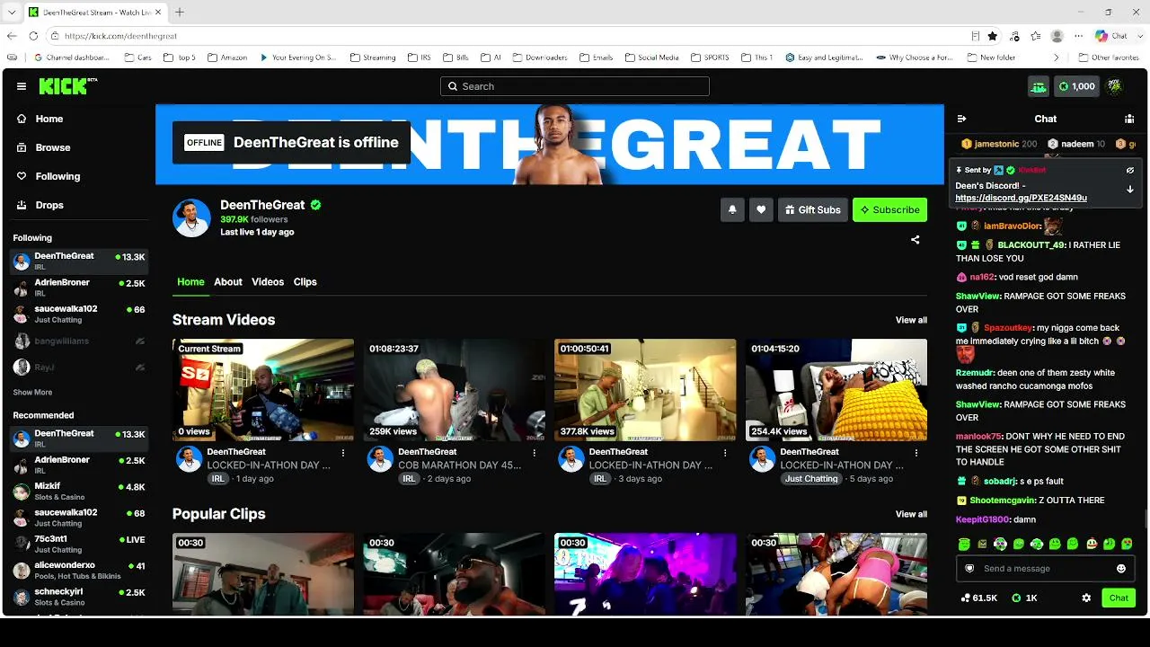Toggle the follow heart button

761,209
